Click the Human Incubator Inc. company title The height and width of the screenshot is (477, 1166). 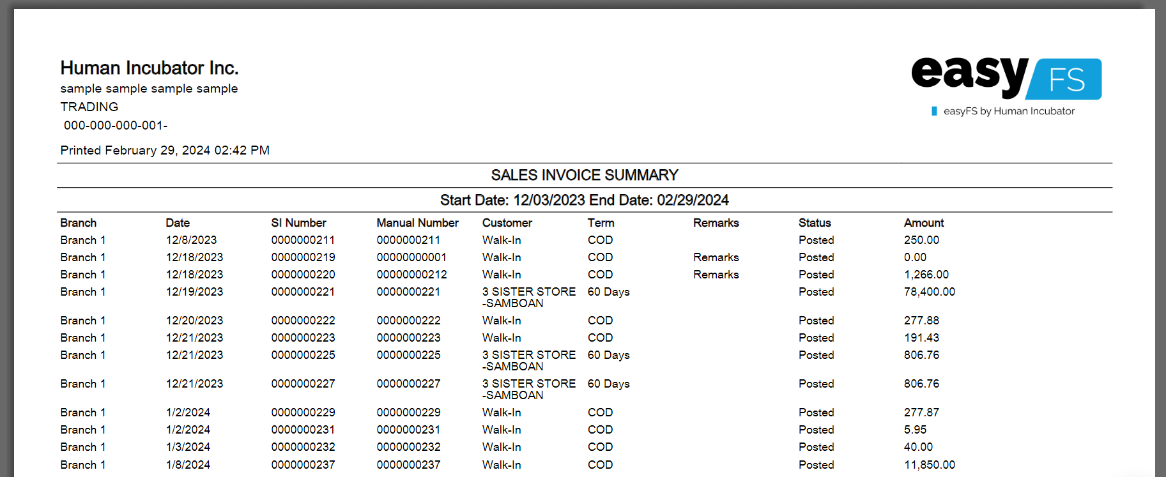149,68
